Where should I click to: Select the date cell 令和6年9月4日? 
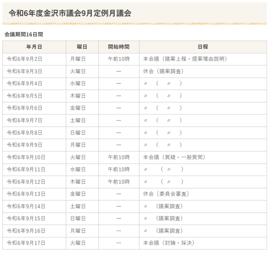pos(34,83)
